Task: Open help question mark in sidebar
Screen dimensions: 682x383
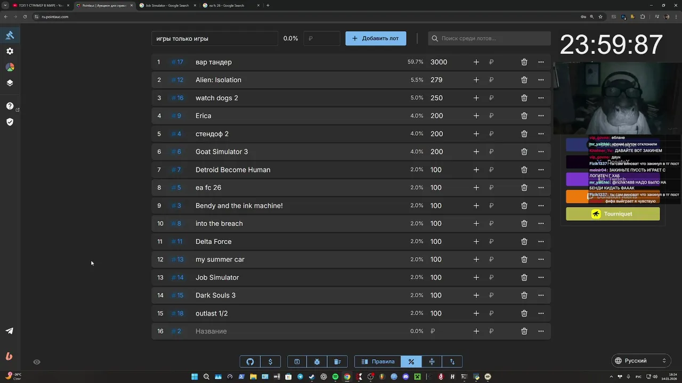Action: pos(10,106)
